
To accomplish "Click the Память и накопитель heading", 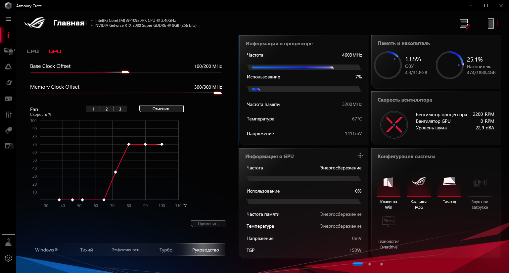I will tap(404, 43).
